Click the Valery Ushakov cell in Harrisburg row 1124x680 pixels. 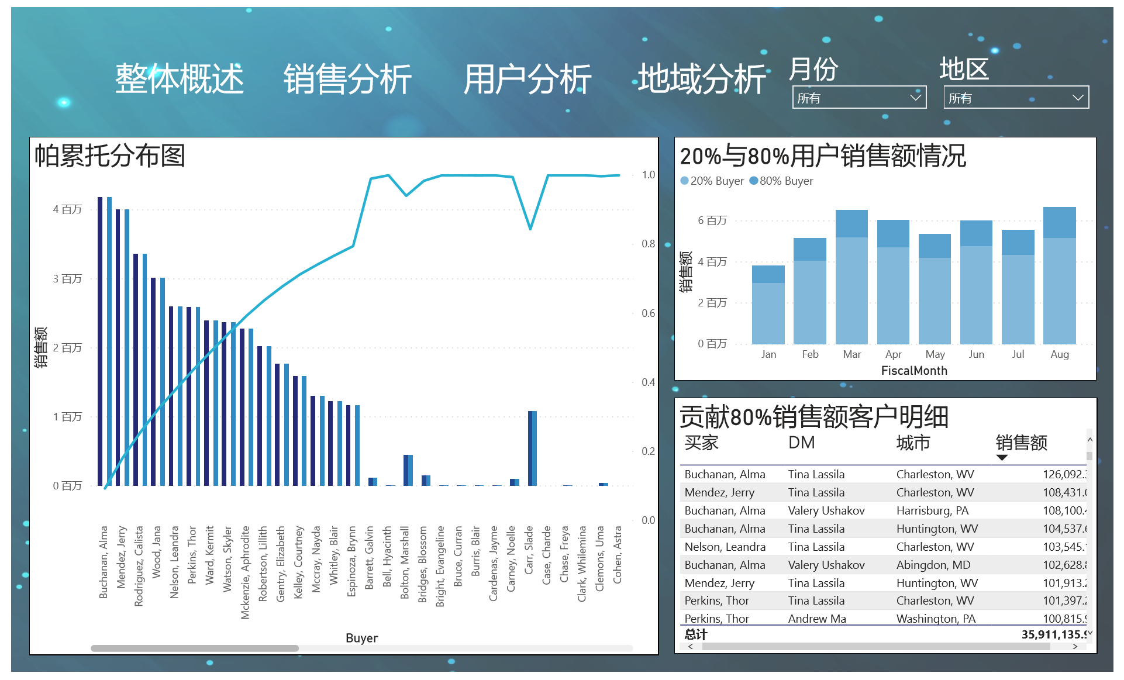click(826, 510)
